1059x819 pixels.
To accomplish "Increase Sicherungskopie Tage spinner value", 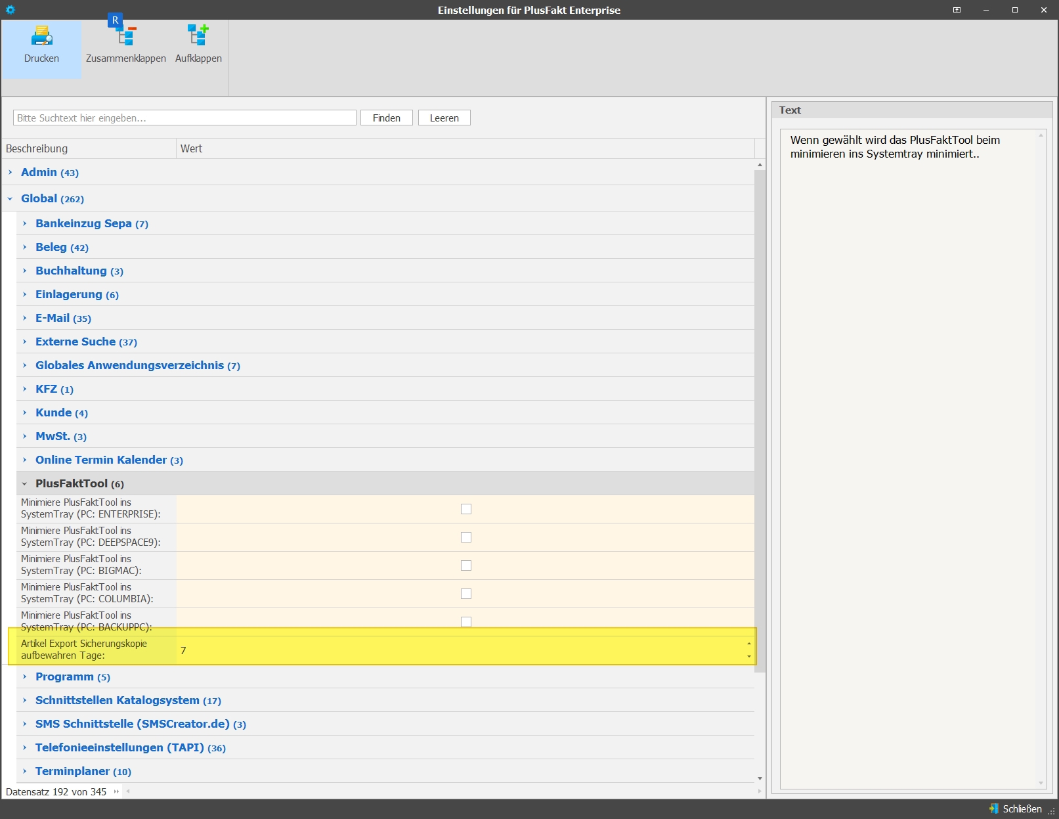I will tap(749, 644).
